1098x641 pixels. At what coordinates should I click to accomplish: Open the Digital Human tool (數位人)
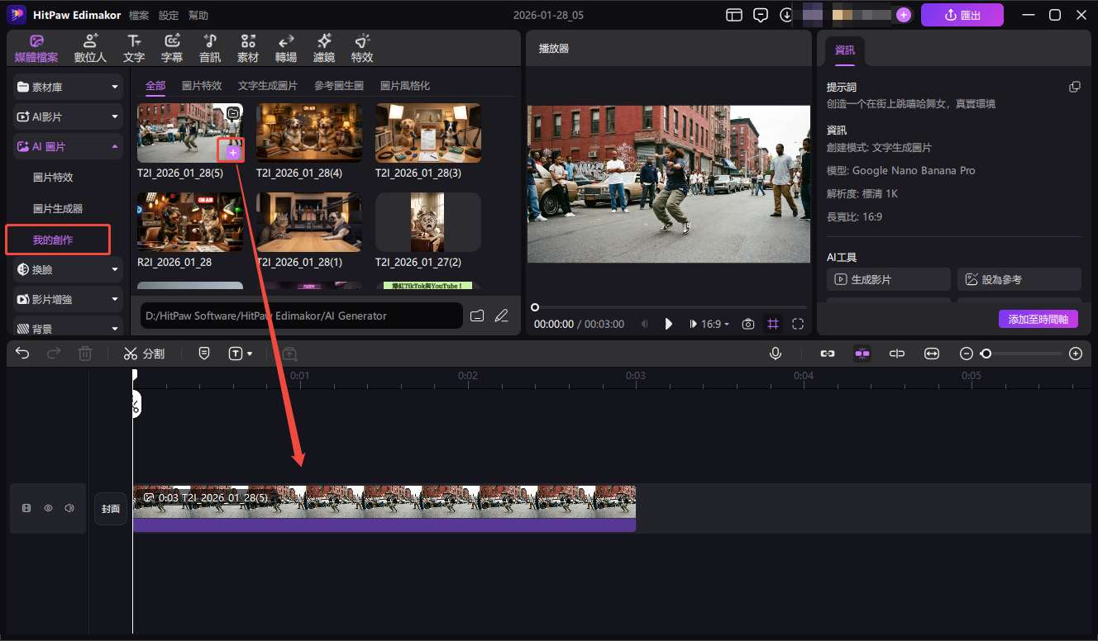(x=90, y=49)
